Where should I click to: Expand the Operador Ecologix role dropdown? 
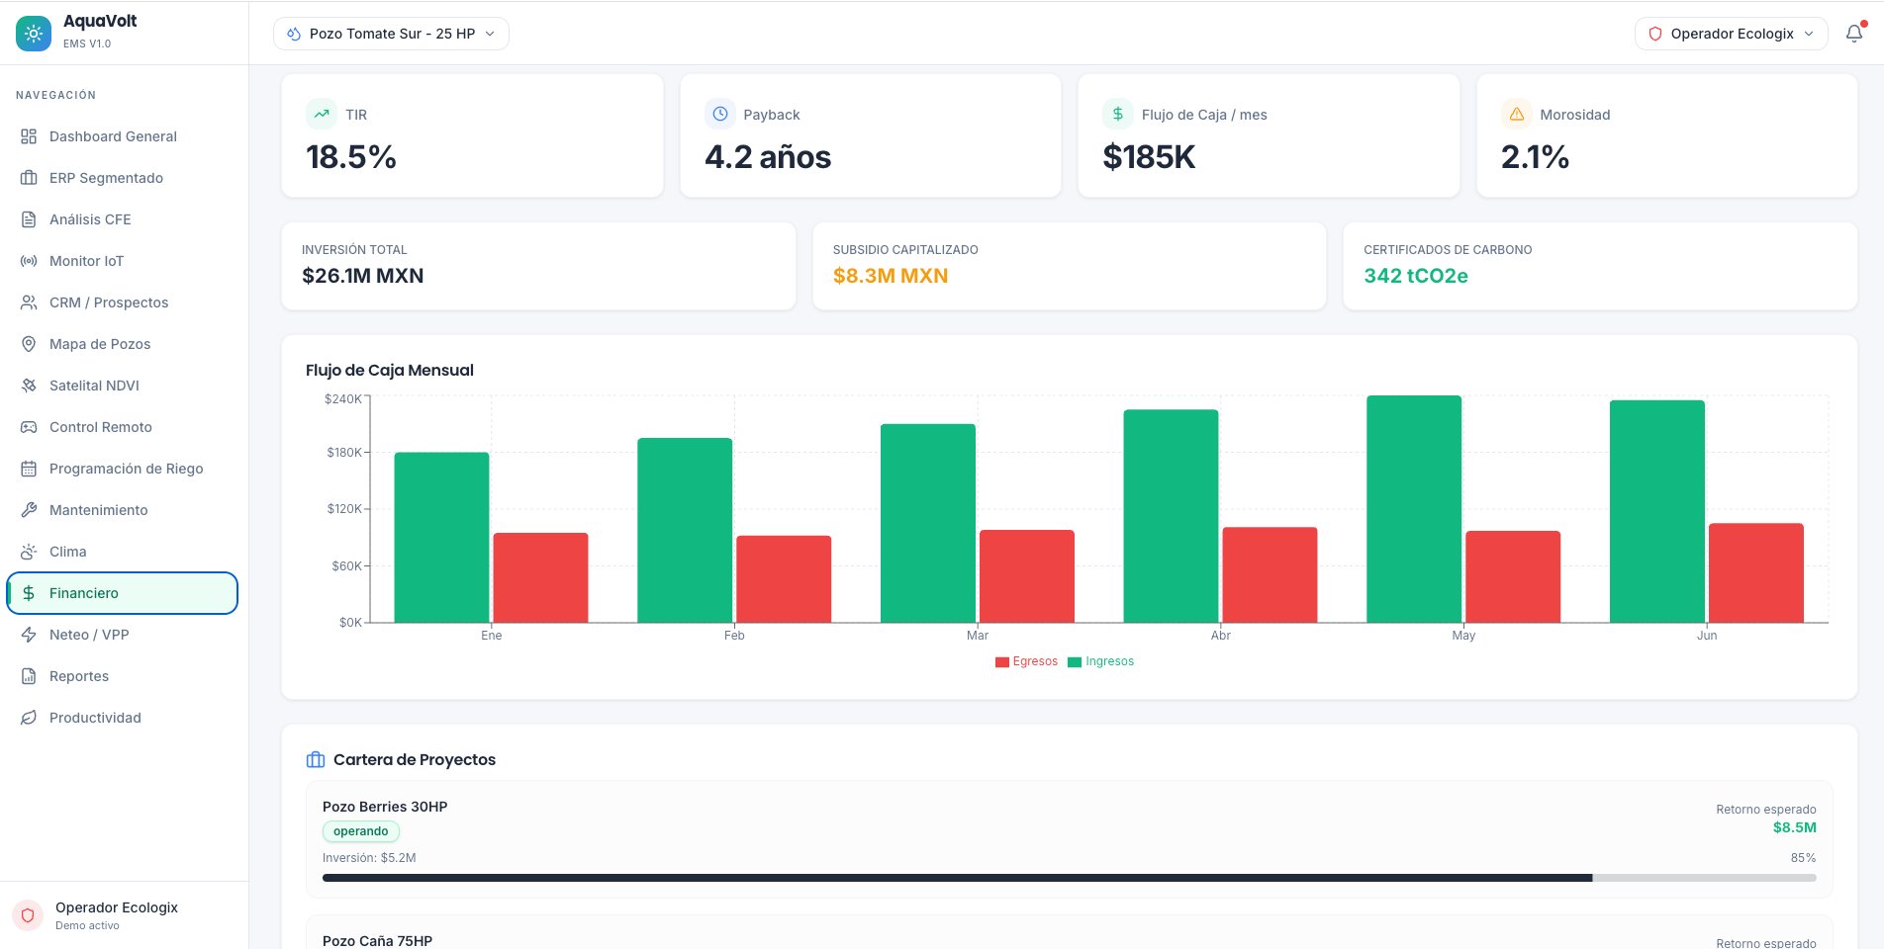1731,34
